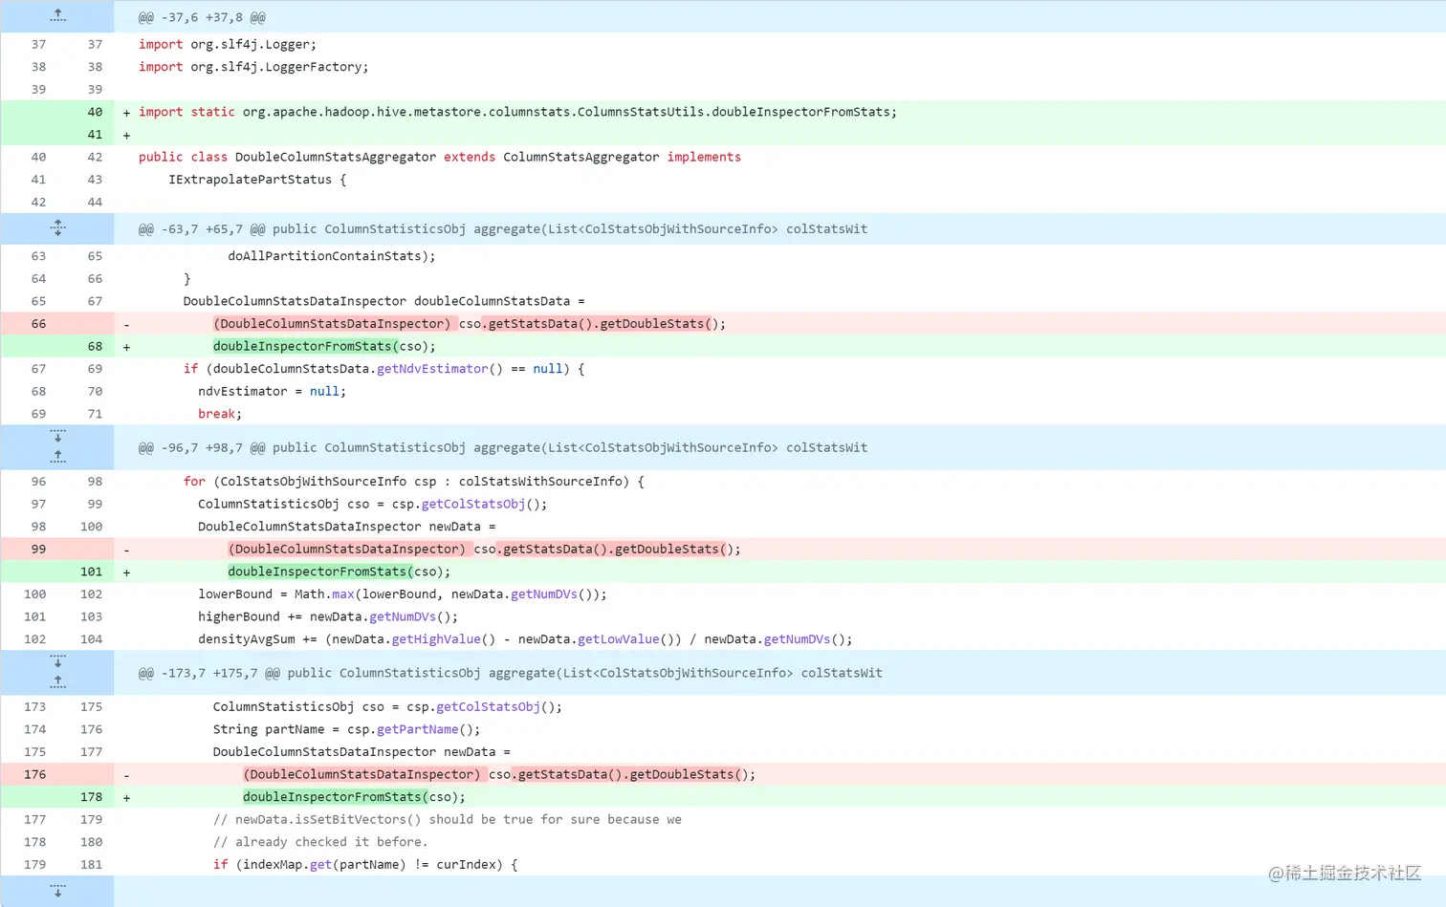Viewport: 1446px width, 907px height.
Task: Click 'doAllPartitionContainStats);' code line
Action: (332, 256)
